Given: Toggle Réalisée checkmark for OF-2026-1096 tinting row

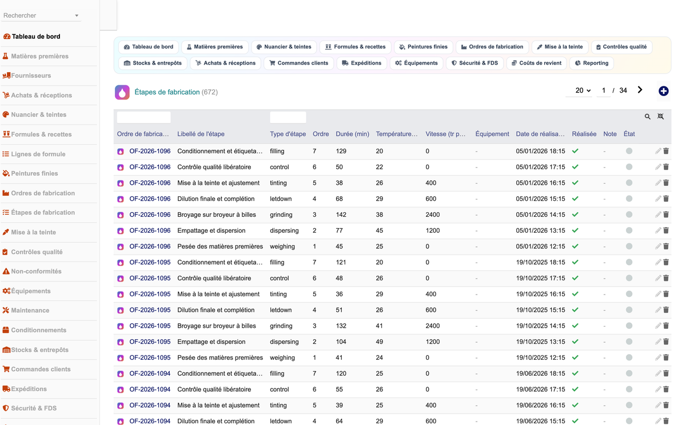Looking at the screenshot, I should coord(575,183).
